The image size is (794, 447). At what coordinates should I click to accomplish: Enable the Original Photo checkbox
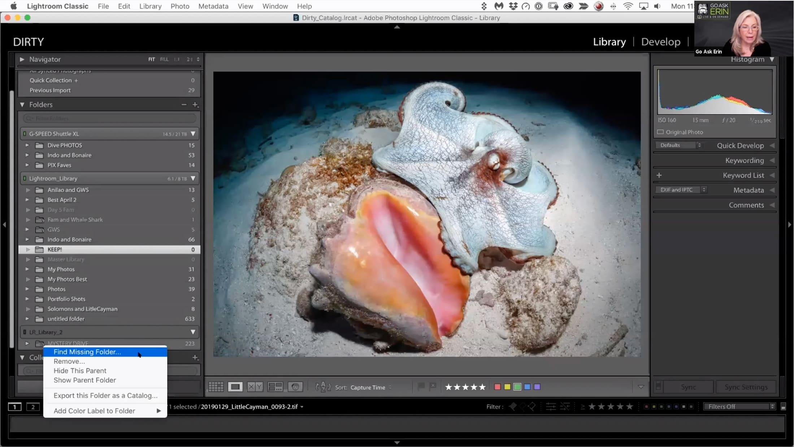pyautogui.click(x=660, y=132)
